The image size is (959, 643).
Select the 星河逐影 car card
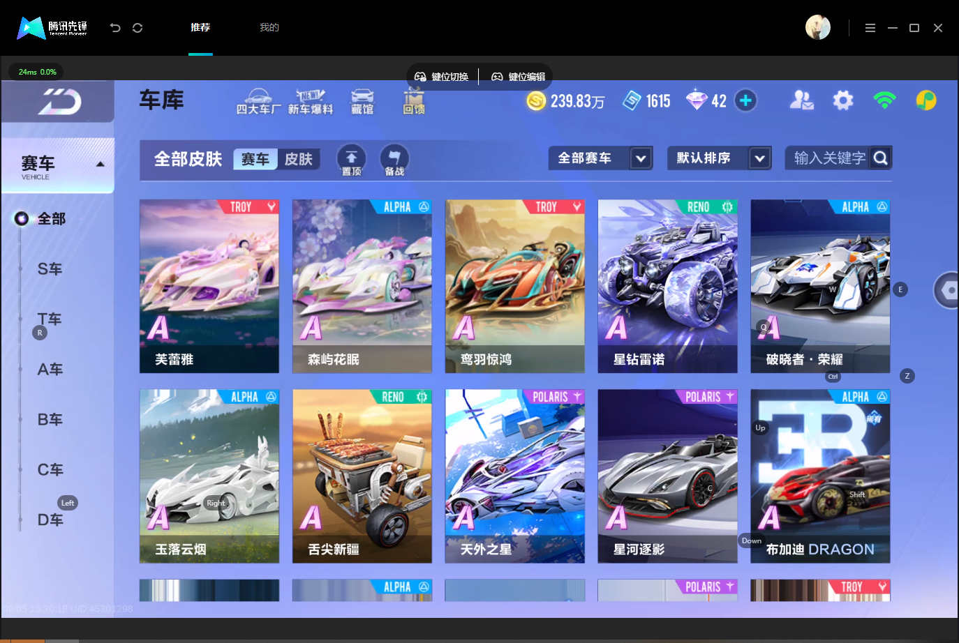(668, 476)
